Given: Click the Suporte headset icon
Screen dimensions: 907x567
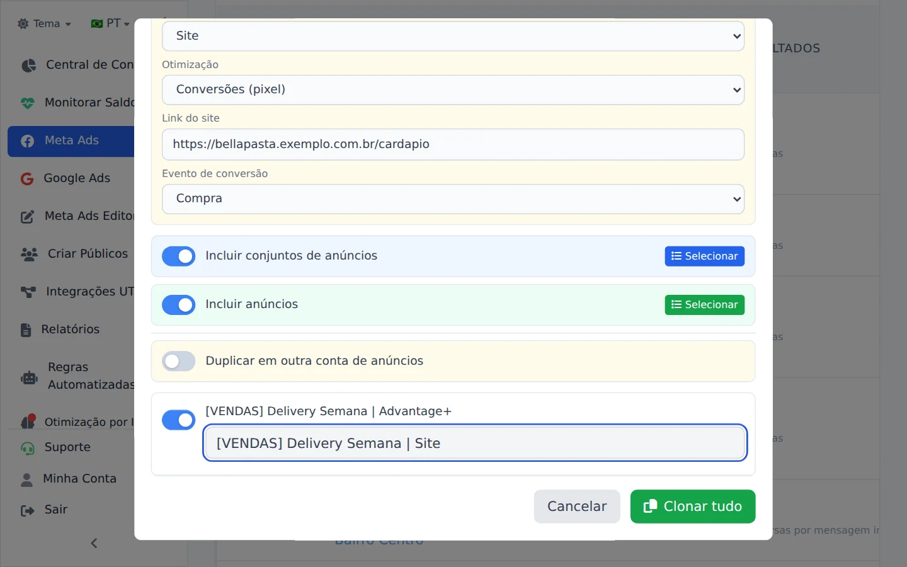Looking at the screenshot, I should (28, 448).
